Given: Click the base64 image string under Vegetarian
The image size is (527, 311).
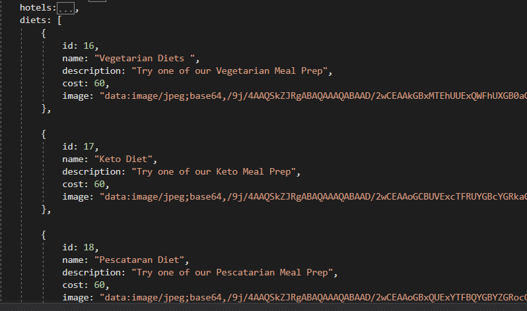Looking at the screenshot, I should tap(313, 96).
